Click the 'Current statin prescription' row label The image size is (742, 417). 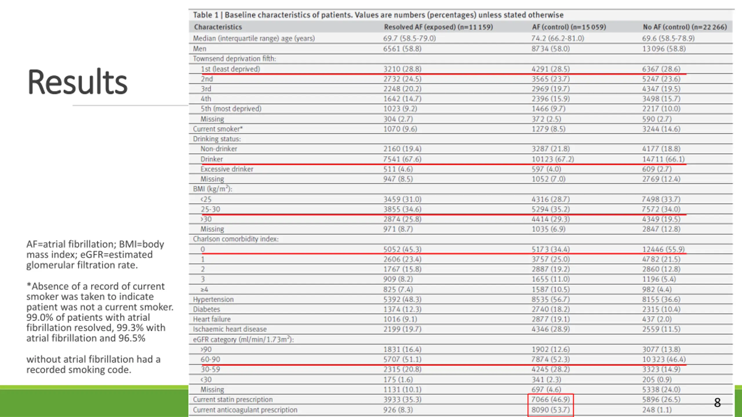[233, 400]
